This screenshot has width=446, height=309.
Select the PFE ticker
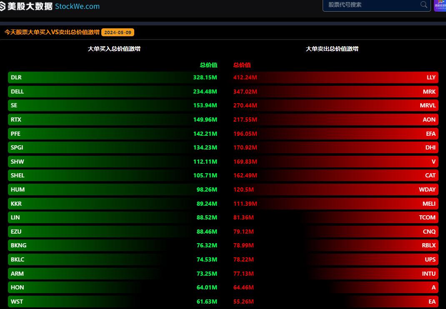point(15,134)
